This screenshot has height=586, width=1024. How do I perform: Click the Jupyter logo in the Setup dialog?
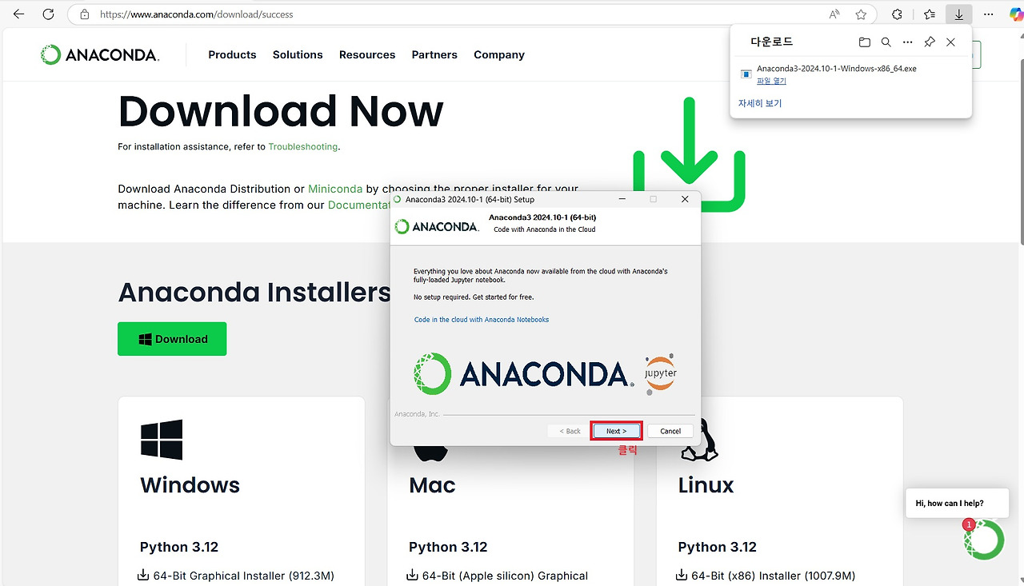(661, 373)
